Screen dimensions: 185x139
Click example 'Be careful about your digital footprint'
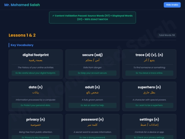[36, 73]
